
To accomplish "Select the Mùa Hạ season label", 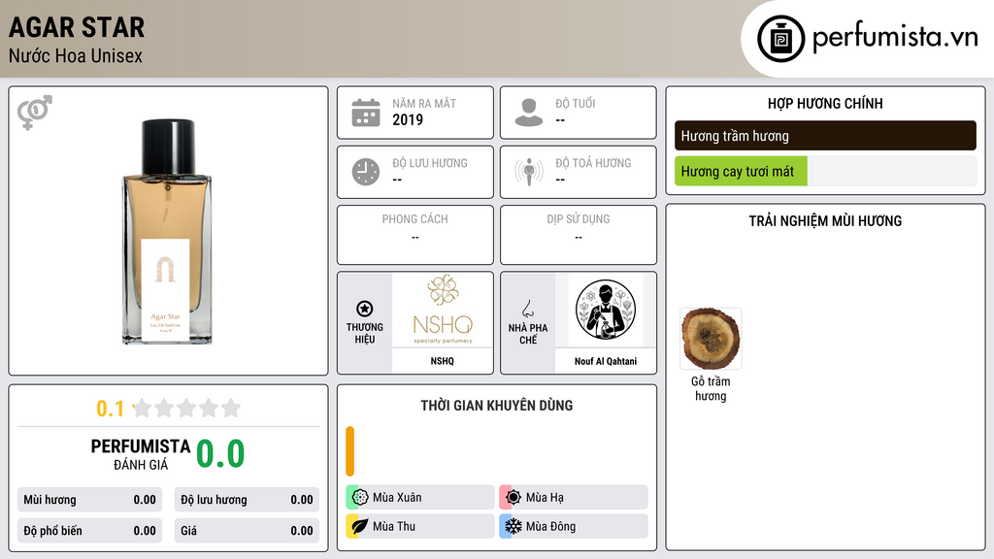I will click(x=545, y=498).
